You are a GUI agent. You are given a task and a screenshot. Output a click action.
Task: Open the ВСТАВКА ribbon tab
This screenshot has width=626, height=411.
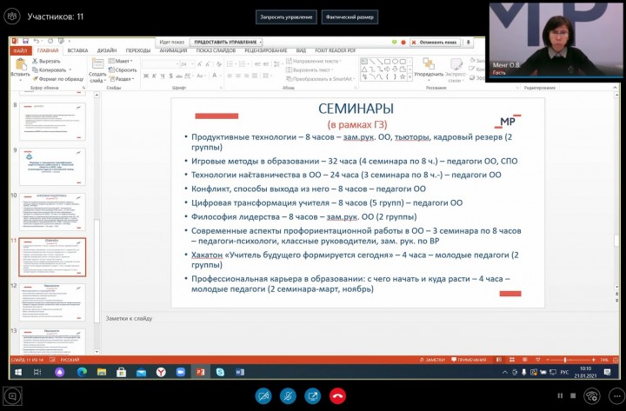77,50
